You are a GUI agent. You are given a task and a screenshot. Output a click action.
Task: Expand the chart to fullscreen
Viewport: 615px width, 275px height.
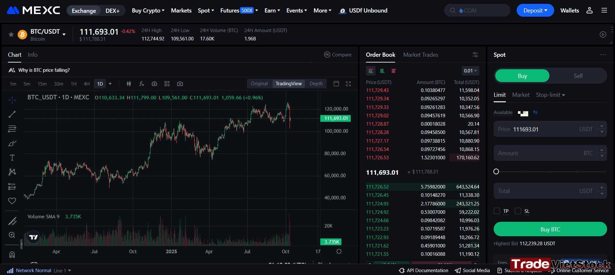pos(348,84)
